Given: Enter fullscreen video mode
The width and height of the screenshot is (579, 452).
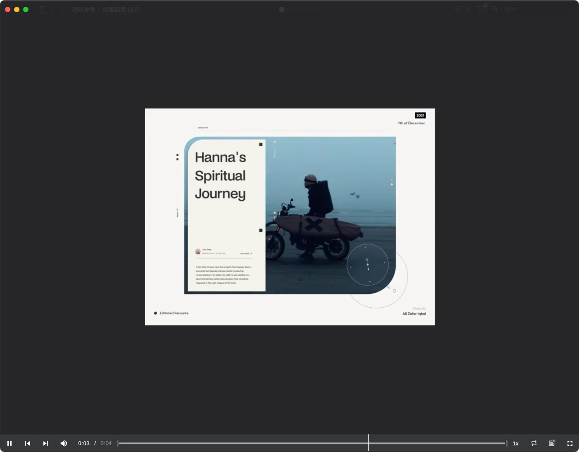Looking at the screenshot, I should [x=570, y=443].
